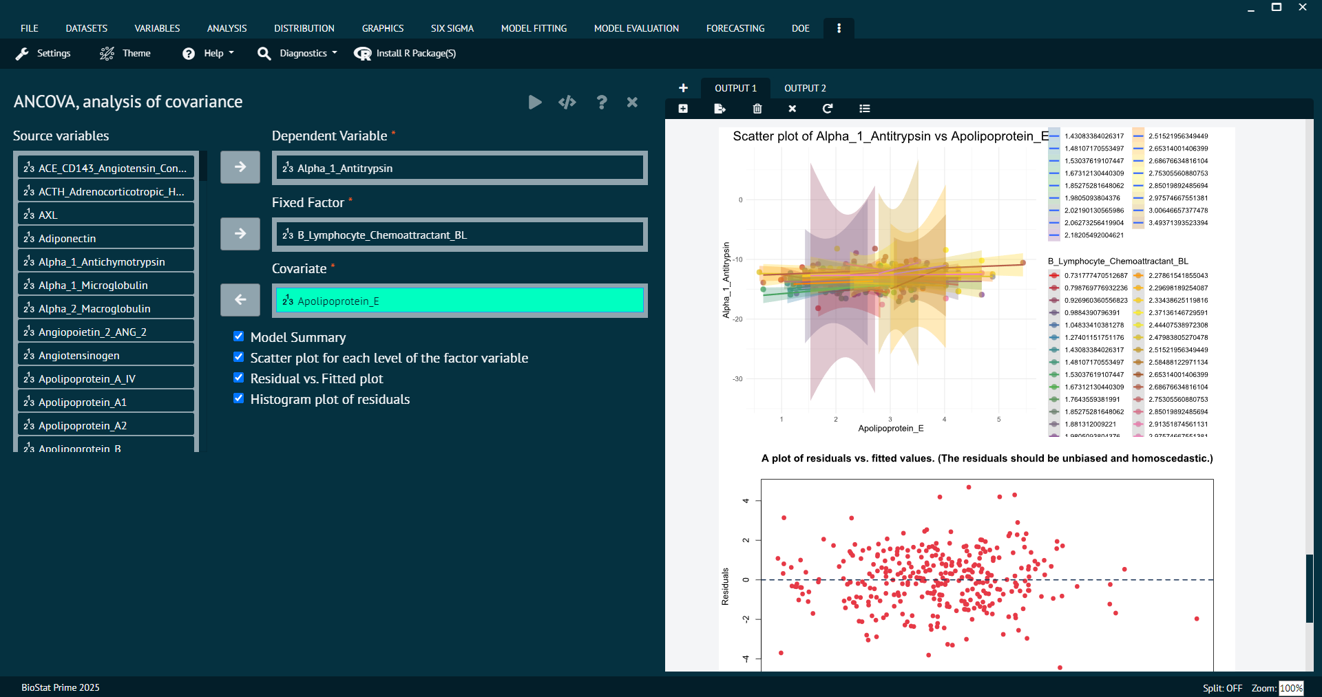This screenshot has height=697, width=1322.
Task: Run the ANCOVA analysis play icon
Action: pos(535,103)
